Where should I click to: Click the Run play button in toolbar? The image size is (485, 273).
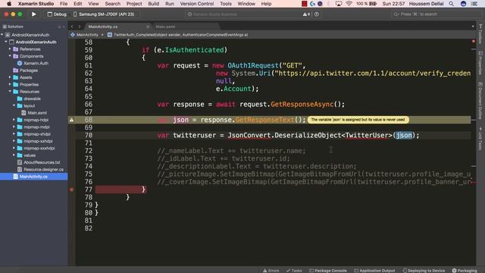(33, 14)
